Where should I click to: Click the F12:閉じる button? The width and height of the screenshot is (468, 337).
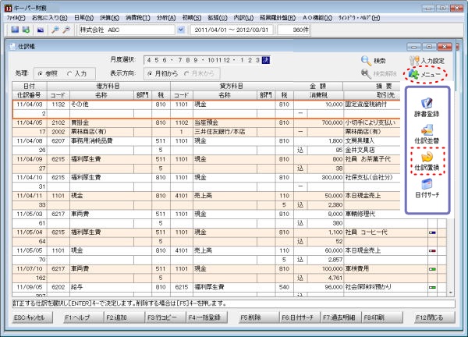434,317
